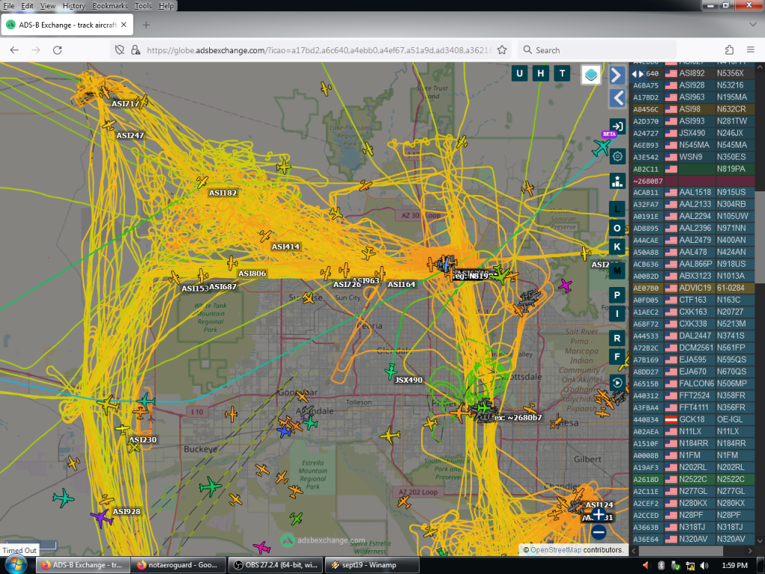Bookmark this page with the star icon

(502, 50)
